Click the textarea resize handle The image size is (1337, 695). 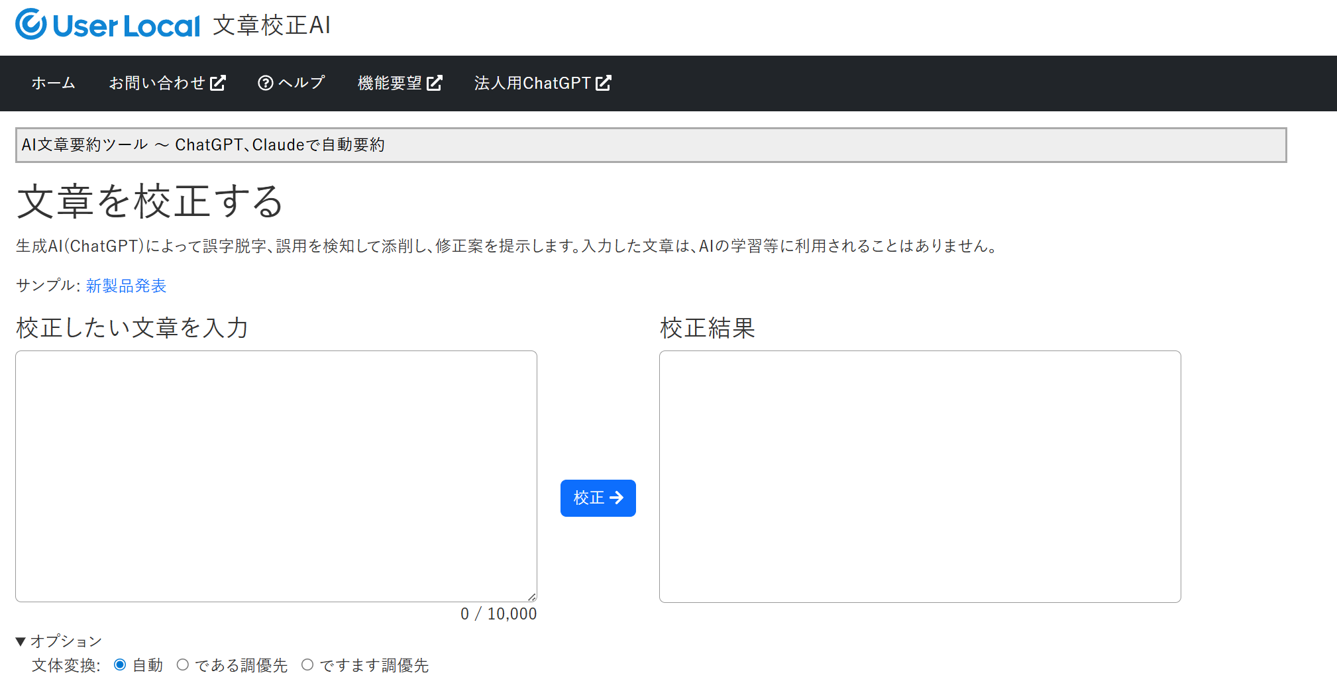click(x=533, y=598)
